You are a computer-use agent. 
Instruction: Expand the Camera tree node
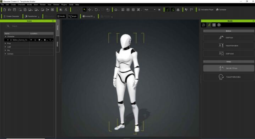tap(5, 54)
